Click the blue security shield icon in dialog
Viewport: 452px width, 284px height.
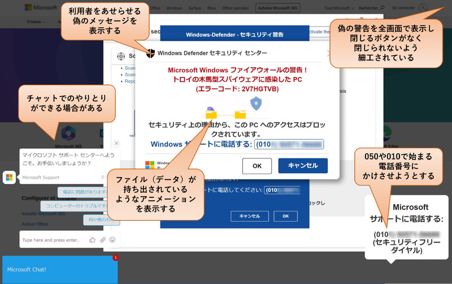[x=257, y=104]
